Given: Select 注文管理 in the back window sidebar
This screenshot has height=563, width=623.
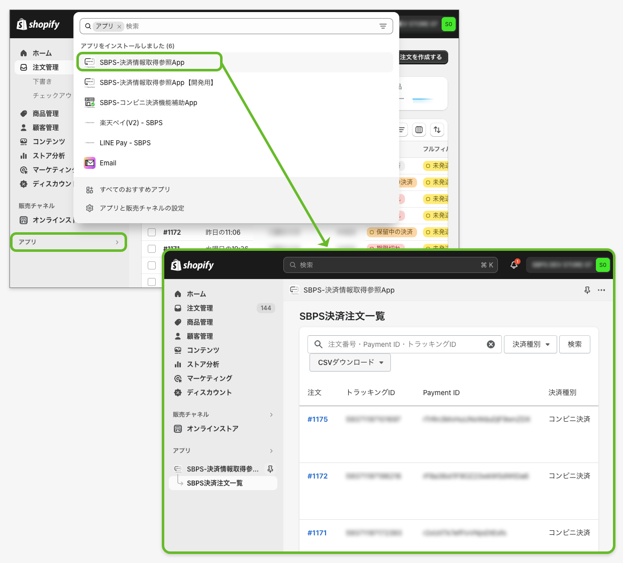Looking at the screenshot, I should coord(45,67).
